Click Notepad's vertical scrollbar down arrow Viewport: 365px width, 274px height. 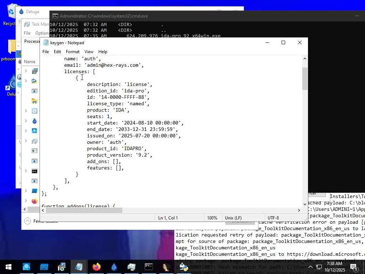tap(305, 204)
